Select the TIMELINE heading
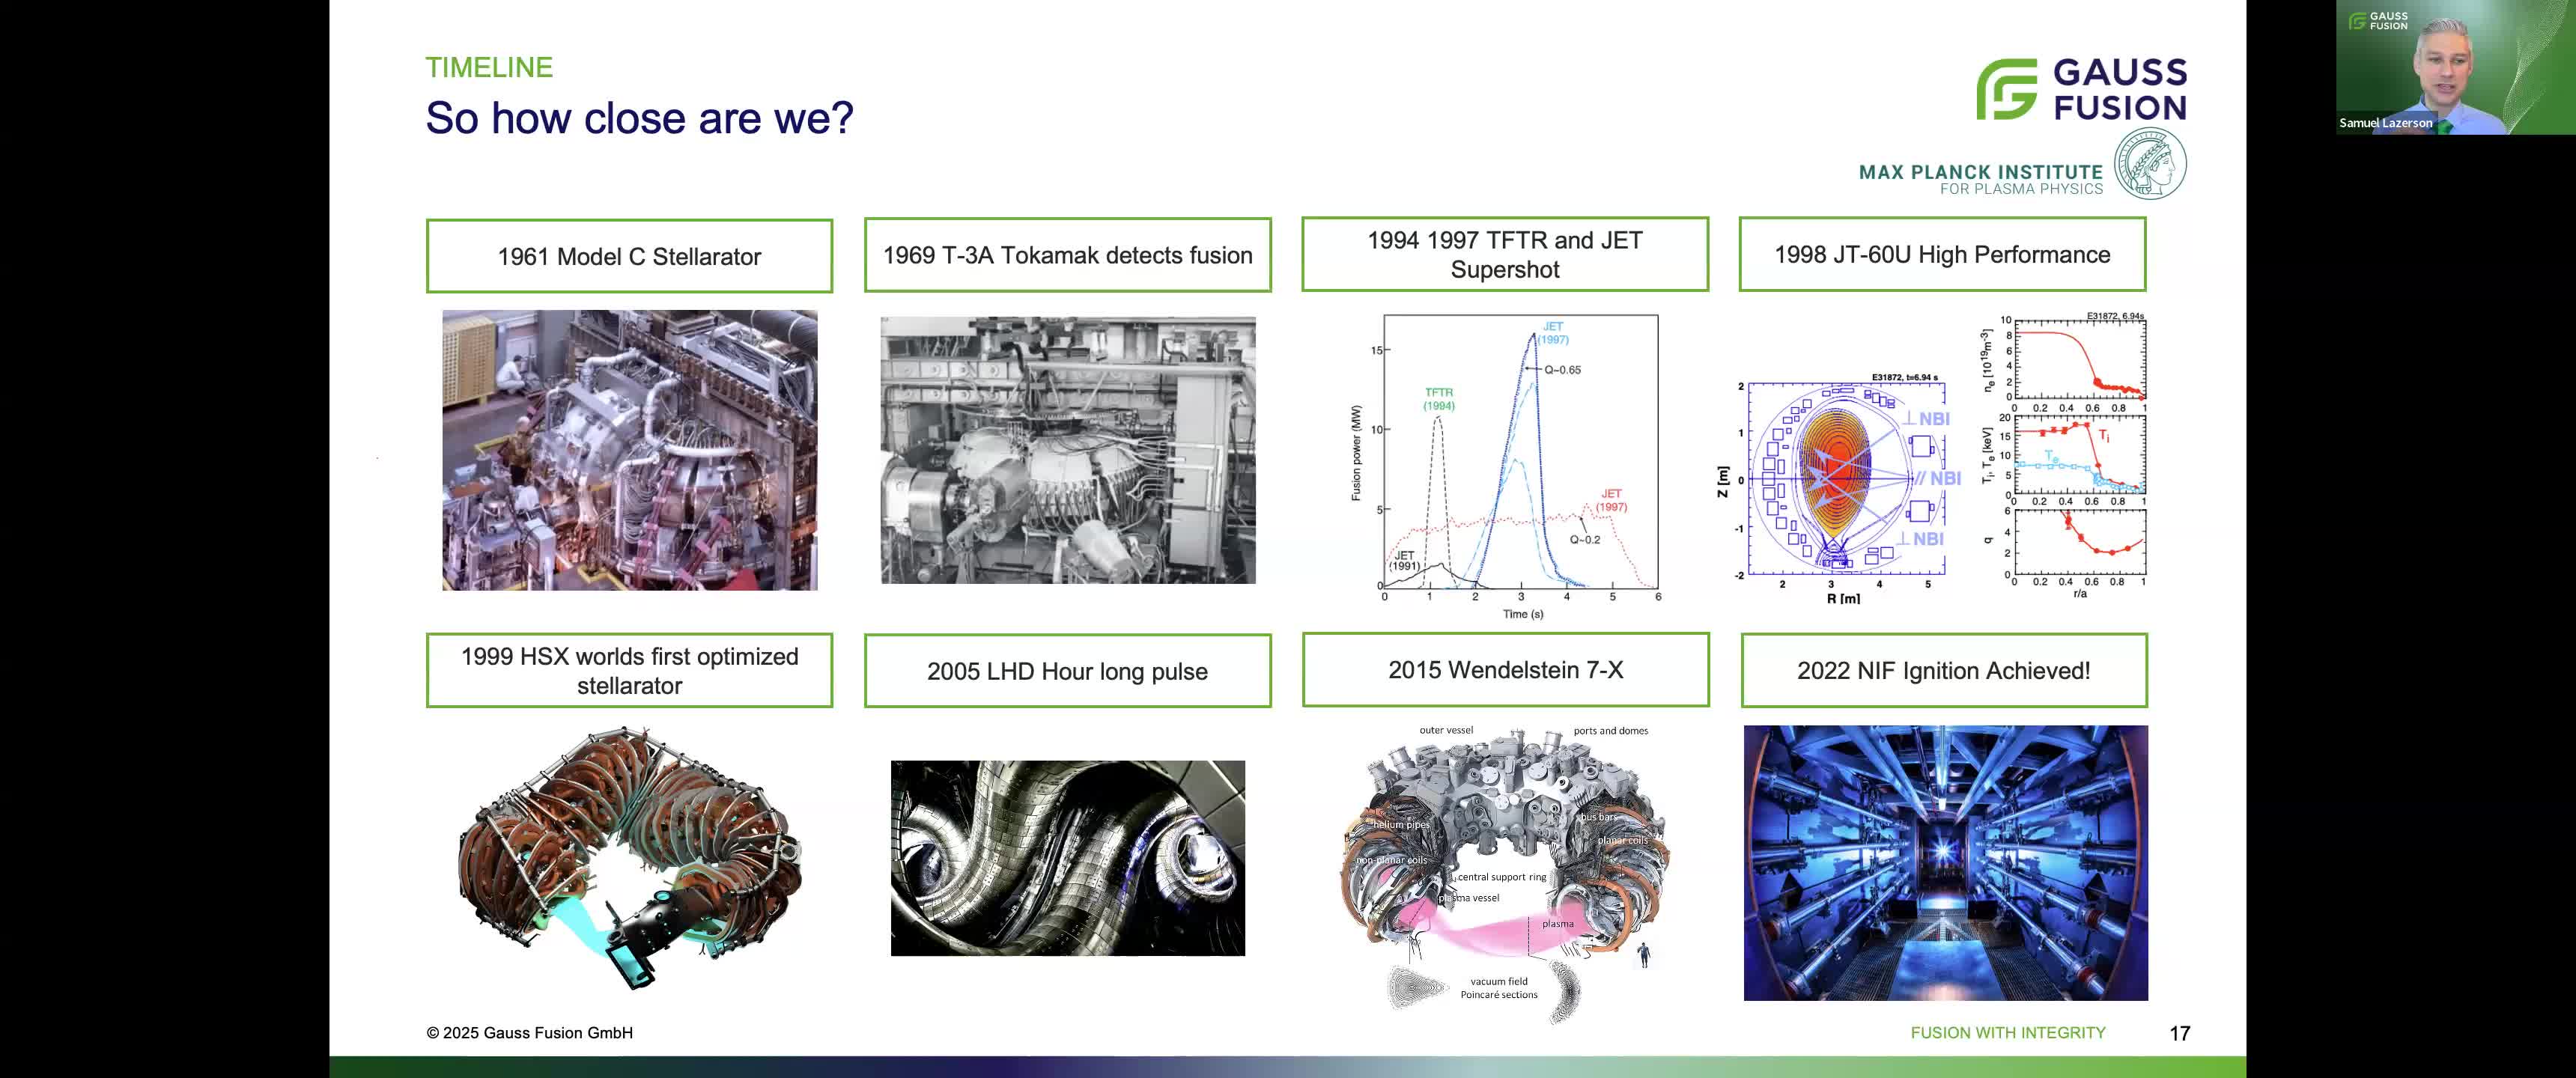The image size is (2576, 1078). pyautogui.click(x=489, y=67)
